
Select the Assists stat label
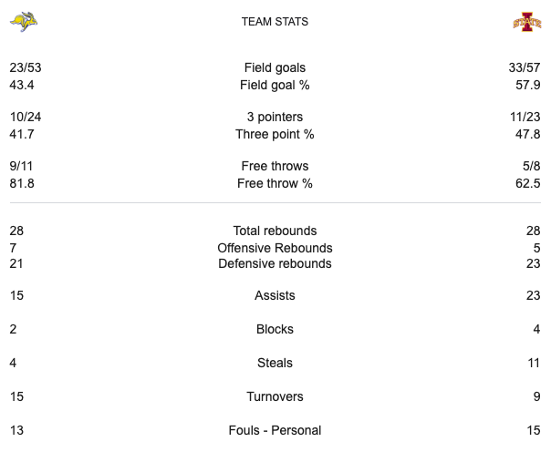coord(275,295)
